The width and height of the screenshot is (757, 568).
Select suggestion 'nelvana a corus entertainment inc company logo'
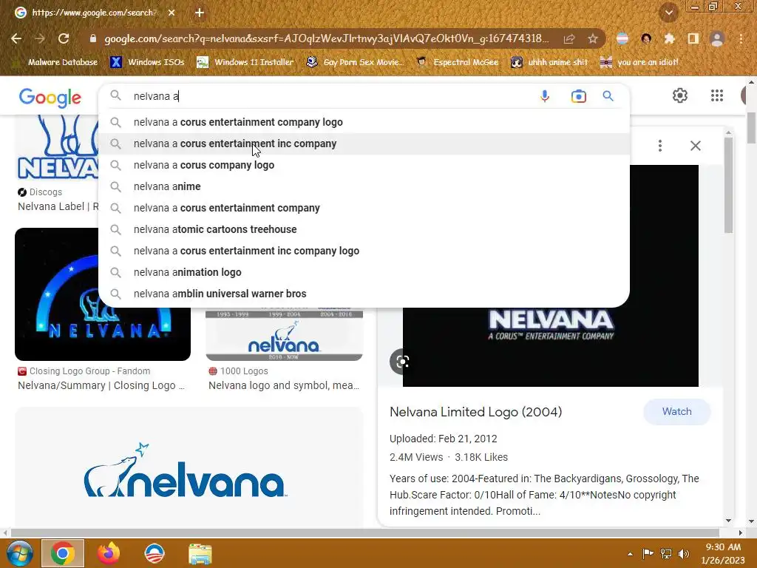364,251
